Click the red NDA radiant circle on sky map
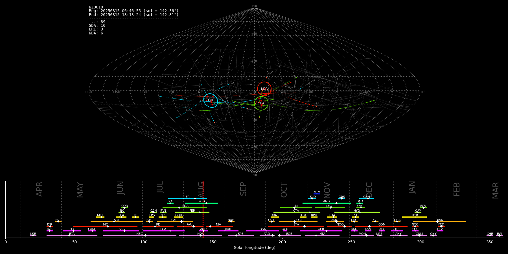508x254 pixels. pos(264,89)
